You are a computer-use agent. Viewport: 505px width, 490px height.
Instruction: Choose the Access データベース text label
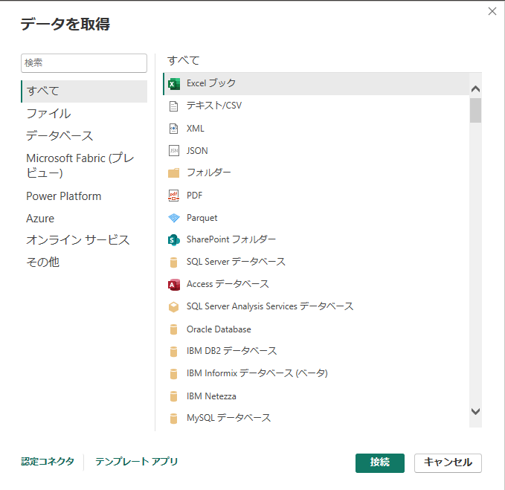pos(228,284)
